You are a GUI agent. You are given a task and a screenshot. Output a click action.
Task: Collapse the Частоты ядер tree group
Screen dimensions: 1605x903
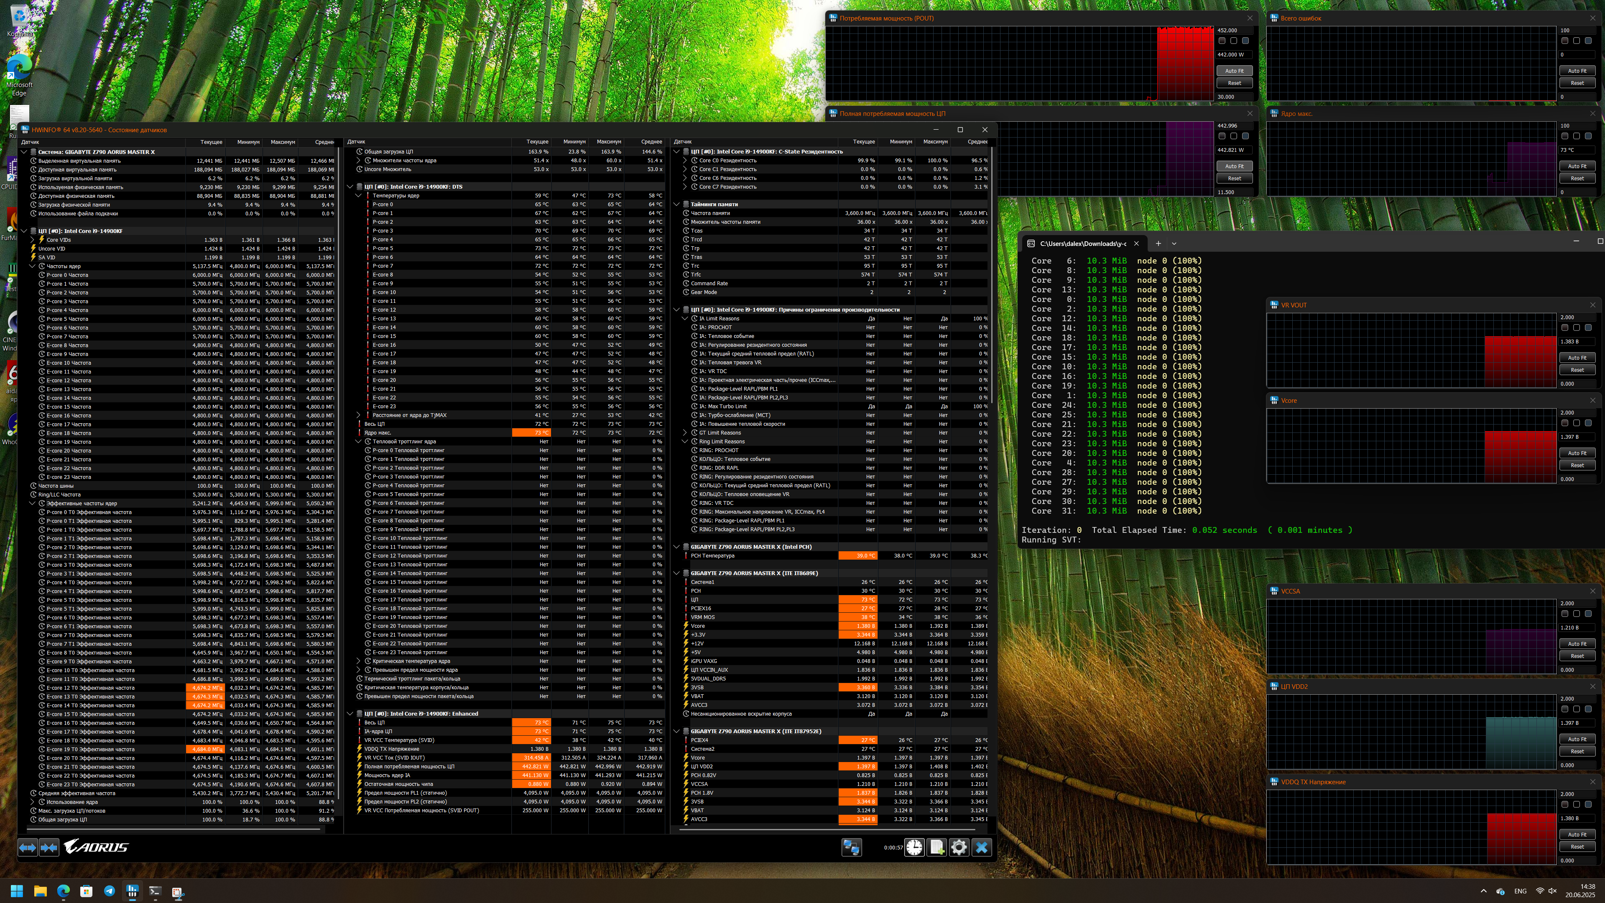[x=32, y=266]
